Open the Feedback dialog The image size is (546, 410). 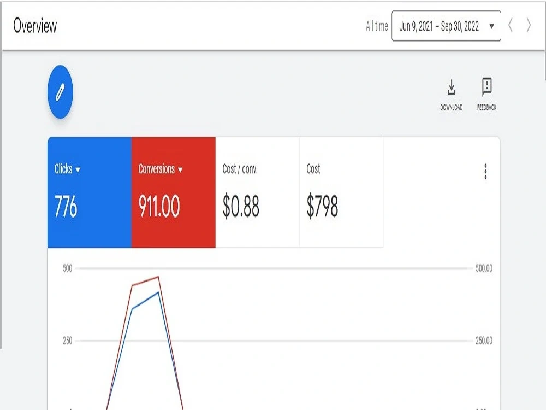tap(486, 95)
